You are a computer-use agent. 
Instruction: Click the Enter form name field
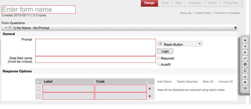[38, 9]
